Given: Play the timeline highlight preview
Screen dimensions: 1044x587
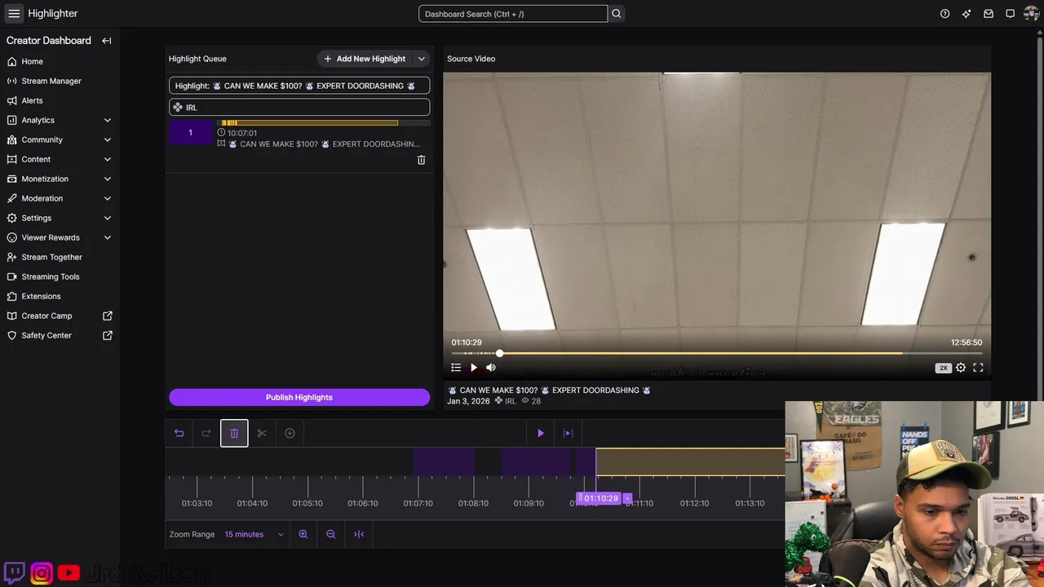Looking at the screenshot, I should [540, 433].
